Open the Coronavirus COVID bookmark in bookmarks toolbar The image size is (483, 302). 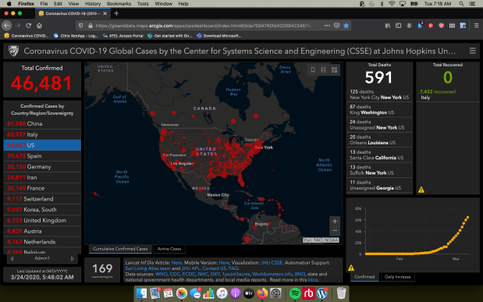point(27,36)
